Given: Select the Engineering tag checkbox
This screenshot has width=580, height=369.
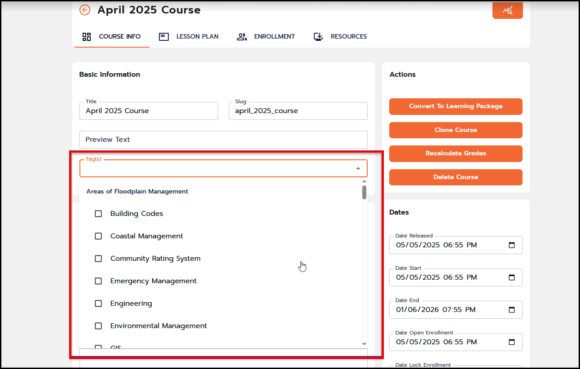Looking at the screenshot, I should 98,303.
